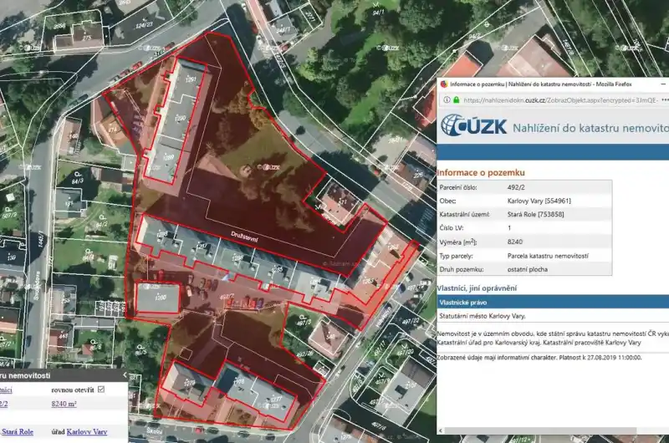The image size is (669, 443).
Task: Collapse the map info panel with the chevron
Action: (x=125, y=374)
